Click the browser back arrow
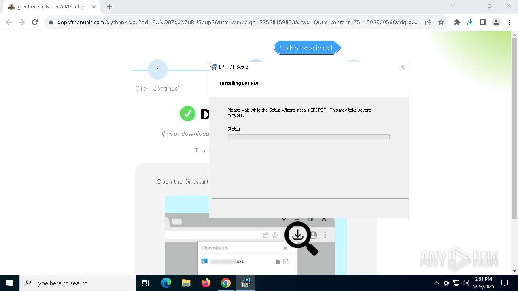This screenshot has height=291, width=518. tap(9, 22)
